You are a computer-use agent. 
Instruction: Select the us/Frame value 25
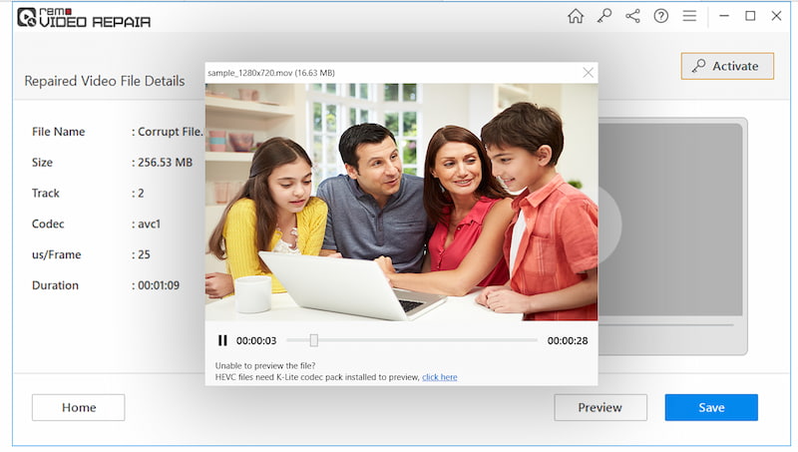[x=144, y=254]
